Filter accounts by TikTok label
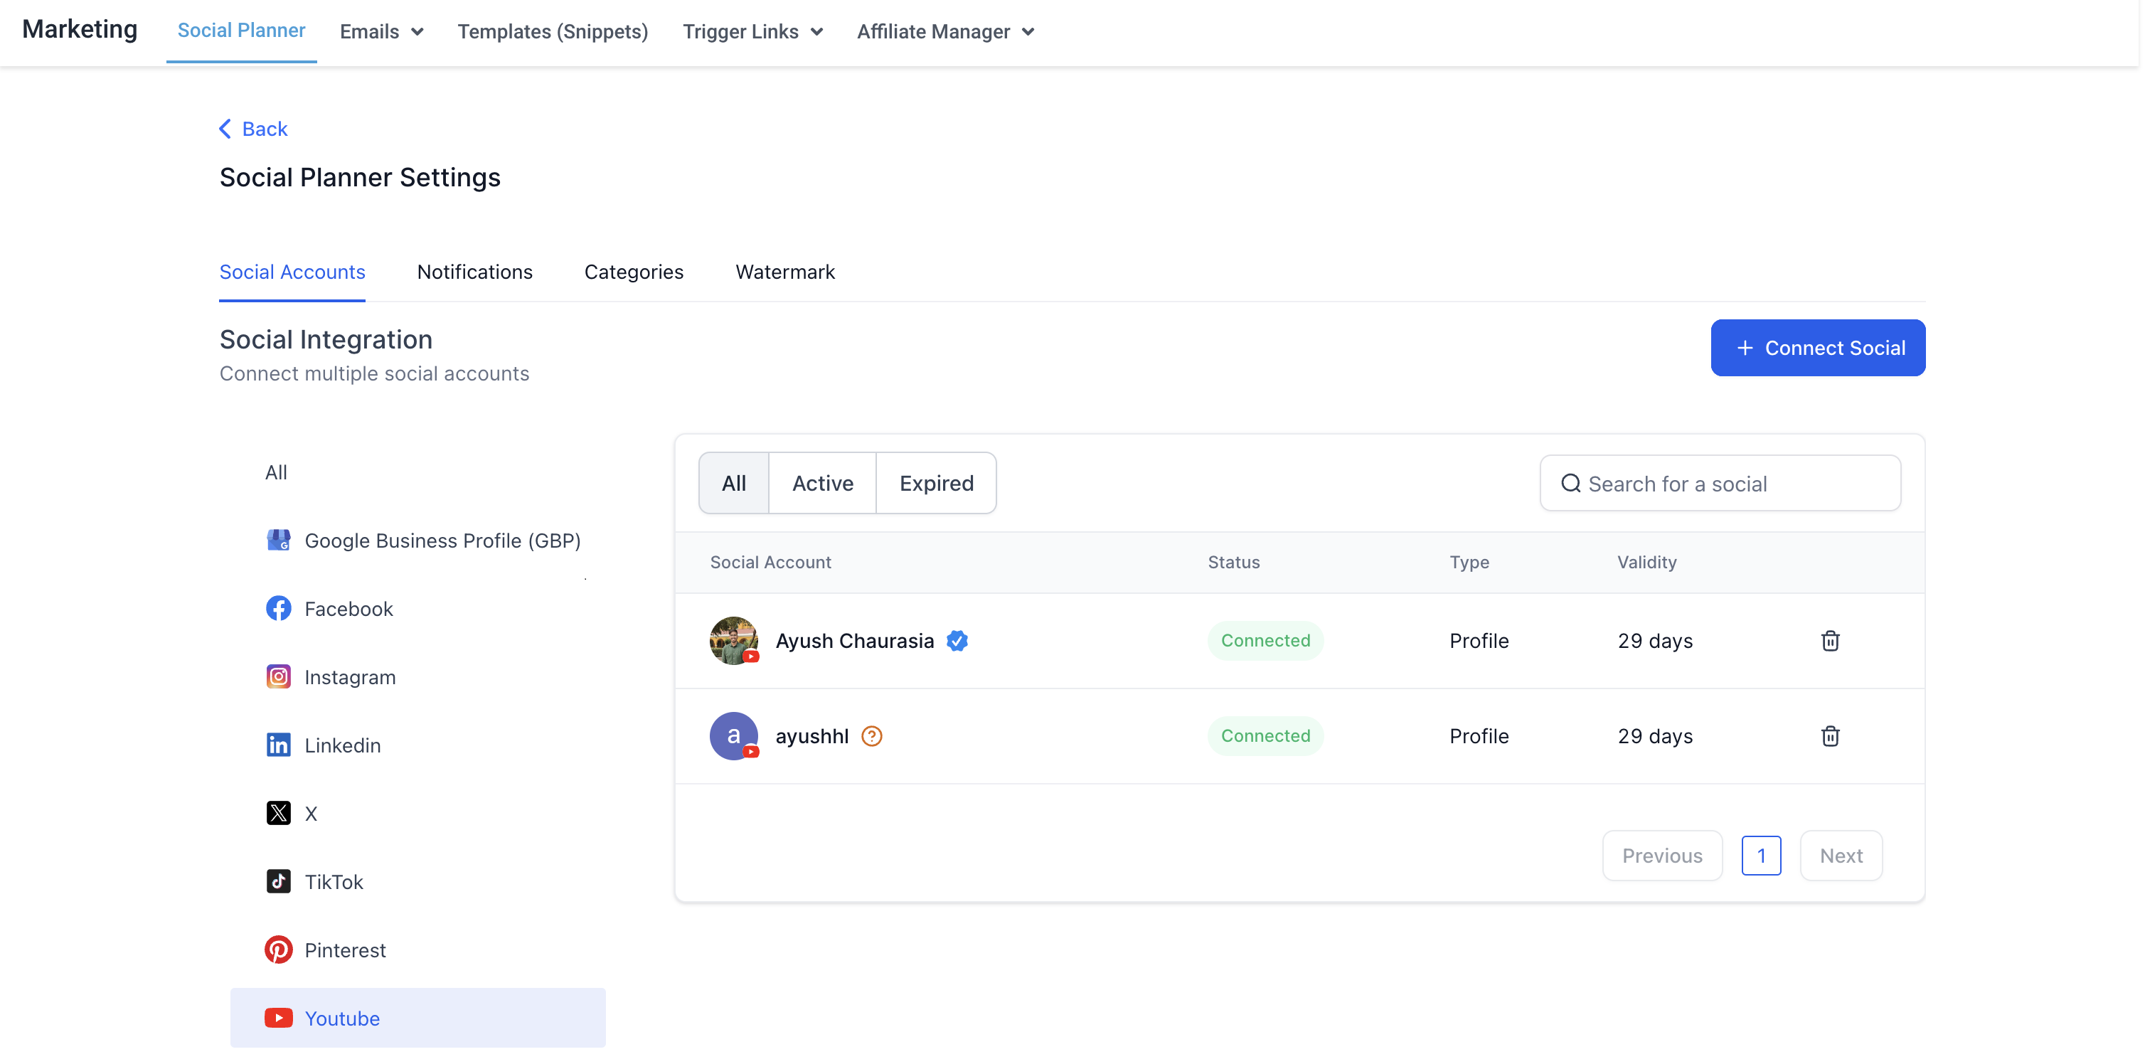This screenshot has width=2145, height=1064. pyautogui.click(x=334, y=882)
